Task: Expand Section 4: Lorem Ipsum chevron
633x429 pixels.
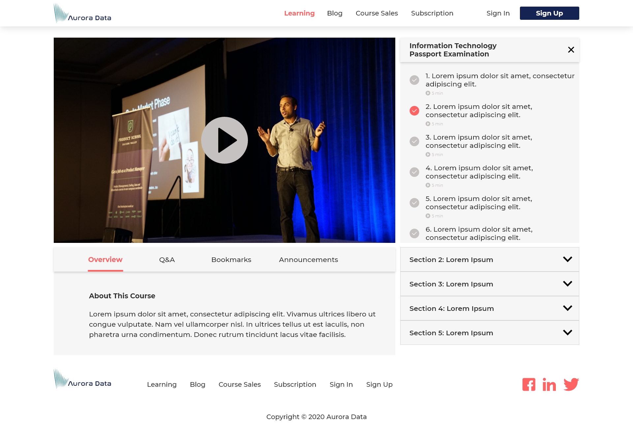Action: coord(567,308)
